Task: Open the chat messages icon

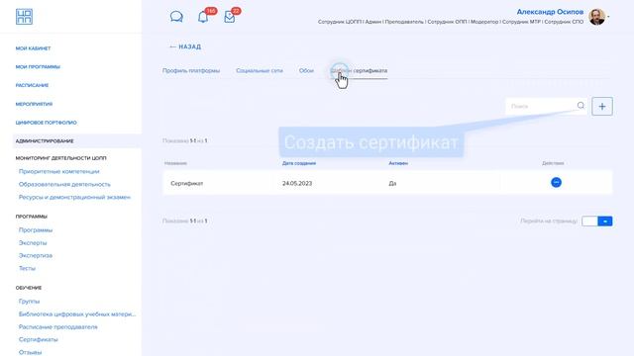Action: click(x=176, y=17)
